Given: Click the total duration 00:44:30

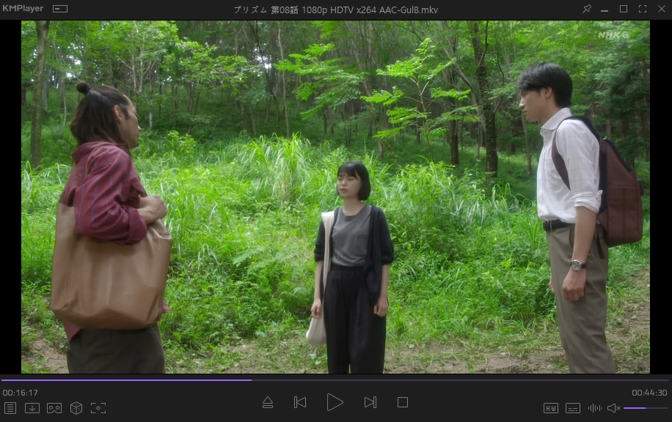Looking at the screenshot, I should point(649,393).
